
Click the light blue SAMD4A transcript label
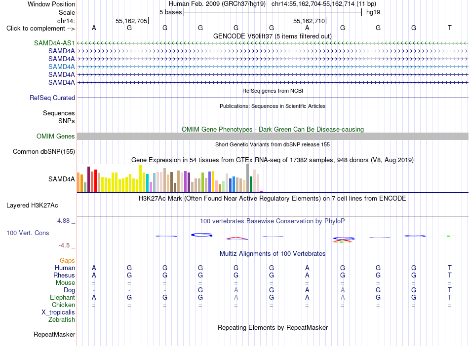point(61,67)
